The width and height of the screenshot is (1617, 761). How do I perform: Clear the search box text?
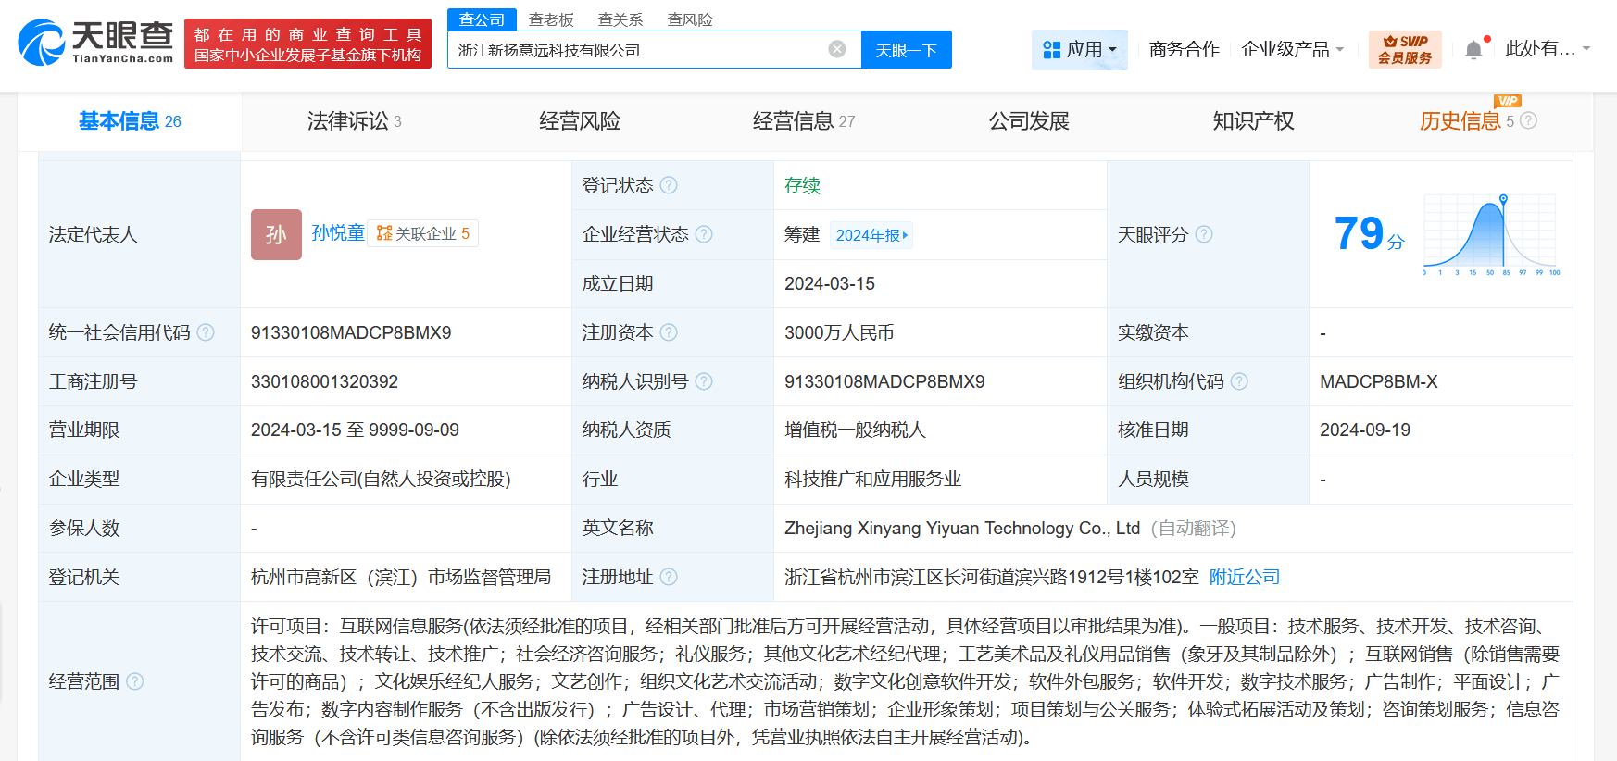836,49
